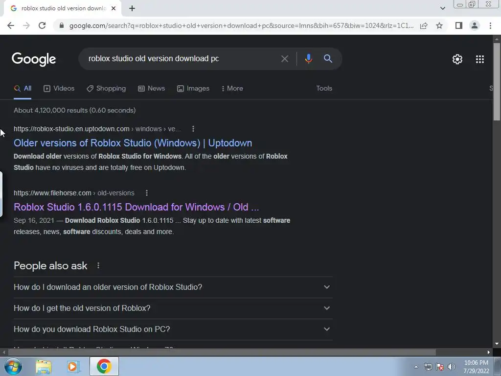Launch Windows Media Player from taskbar

click(73, 367)
